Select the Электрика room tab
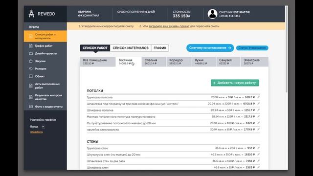This screenshot has height=176, width=313. pyautogui.click(x=254, y=62)
